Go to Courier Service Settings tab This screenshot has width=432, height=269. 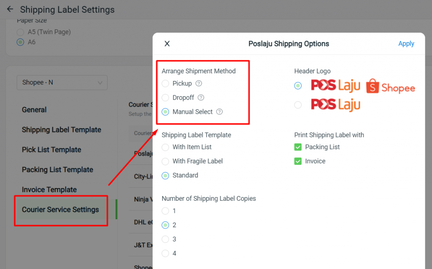click(x=60, y=210)
